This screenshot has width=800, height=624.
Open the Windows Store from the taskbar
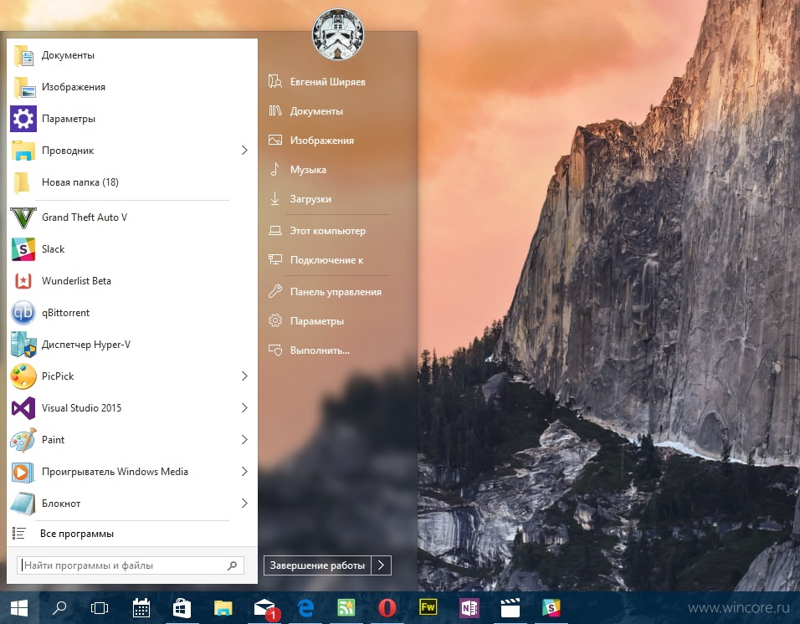[x=182, y=607]
